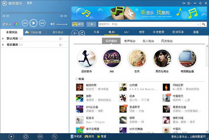Viewport: 209px width, 140px height.
Task: Mute the volume speaker icon
Action: coord(52,24)
